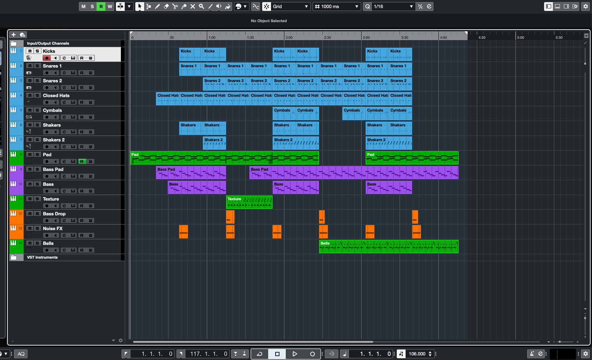The image size is (592, 360).
Task: Click the AQ auto-quantize button
Action: pyautogui.click(x=21, y=354)
